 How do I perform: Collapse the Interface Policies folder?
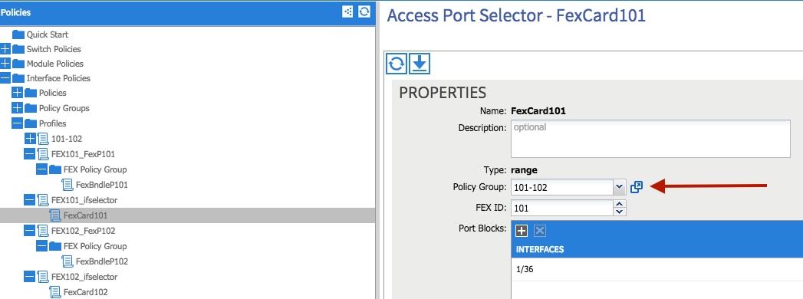point(5,78)
